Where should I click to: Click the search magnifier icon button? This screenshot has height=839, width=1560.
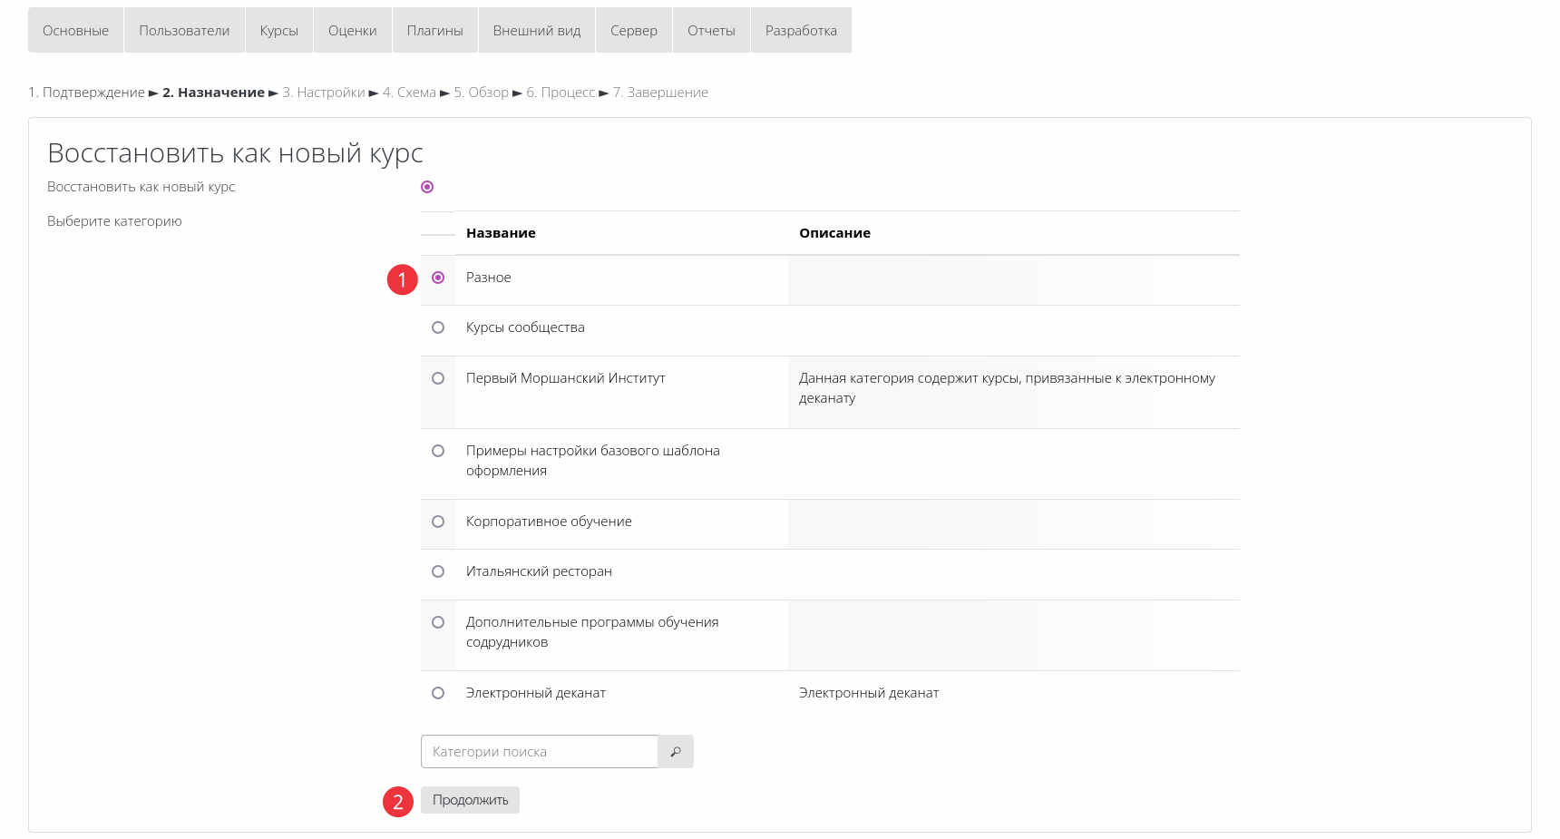point(675,752)
